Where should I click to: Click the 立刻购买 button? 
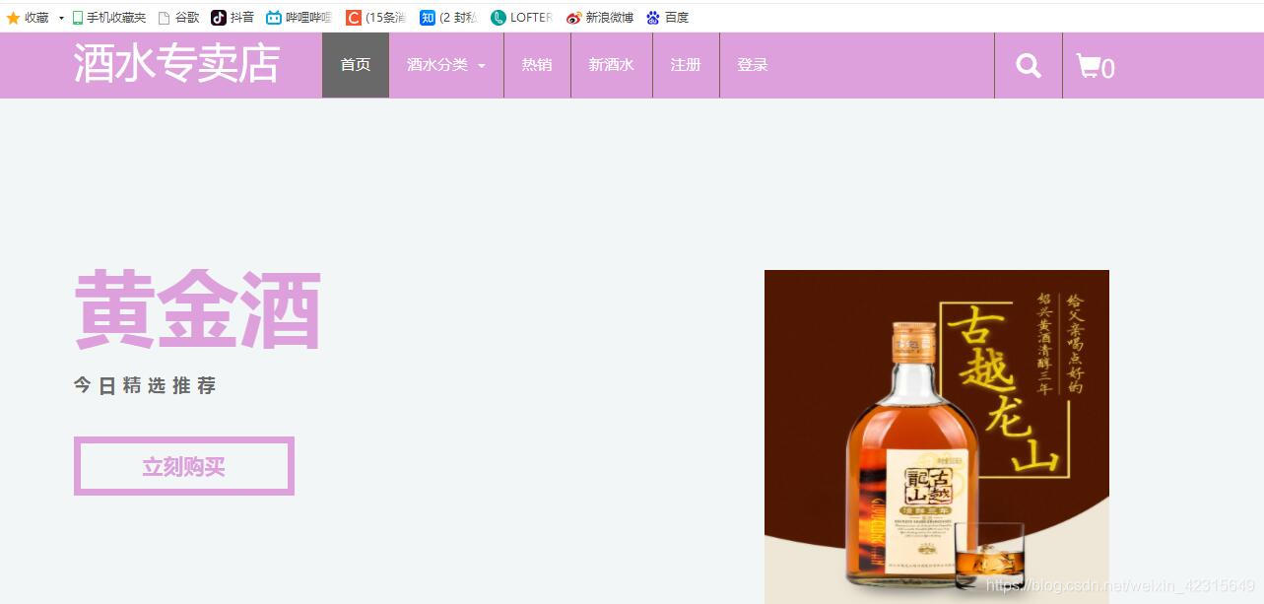click(183, 465)
